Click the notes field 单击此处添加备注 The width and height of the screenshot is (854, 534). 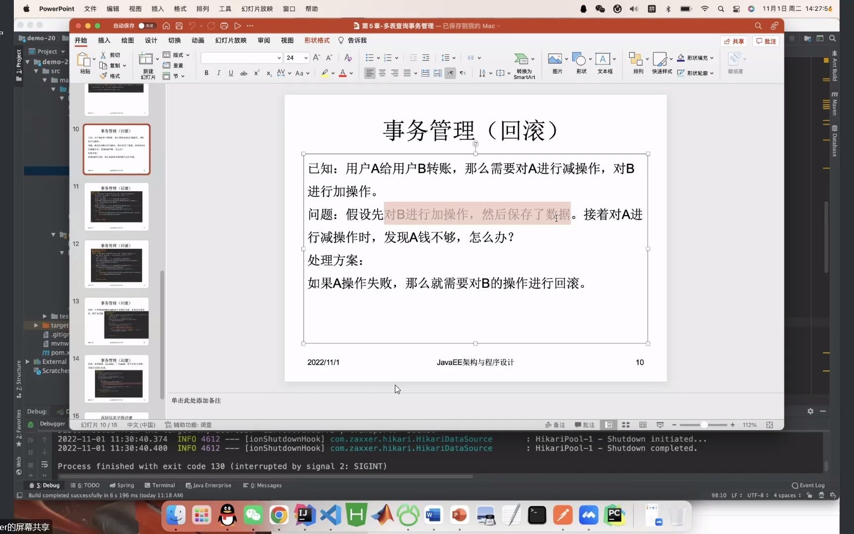click(196, 400)
